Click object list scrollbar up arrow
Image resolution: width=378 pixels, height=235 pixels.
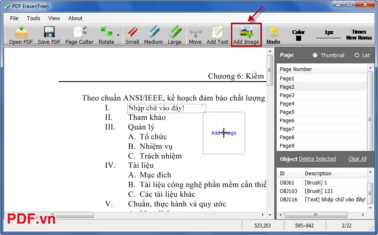coord(370,172)
